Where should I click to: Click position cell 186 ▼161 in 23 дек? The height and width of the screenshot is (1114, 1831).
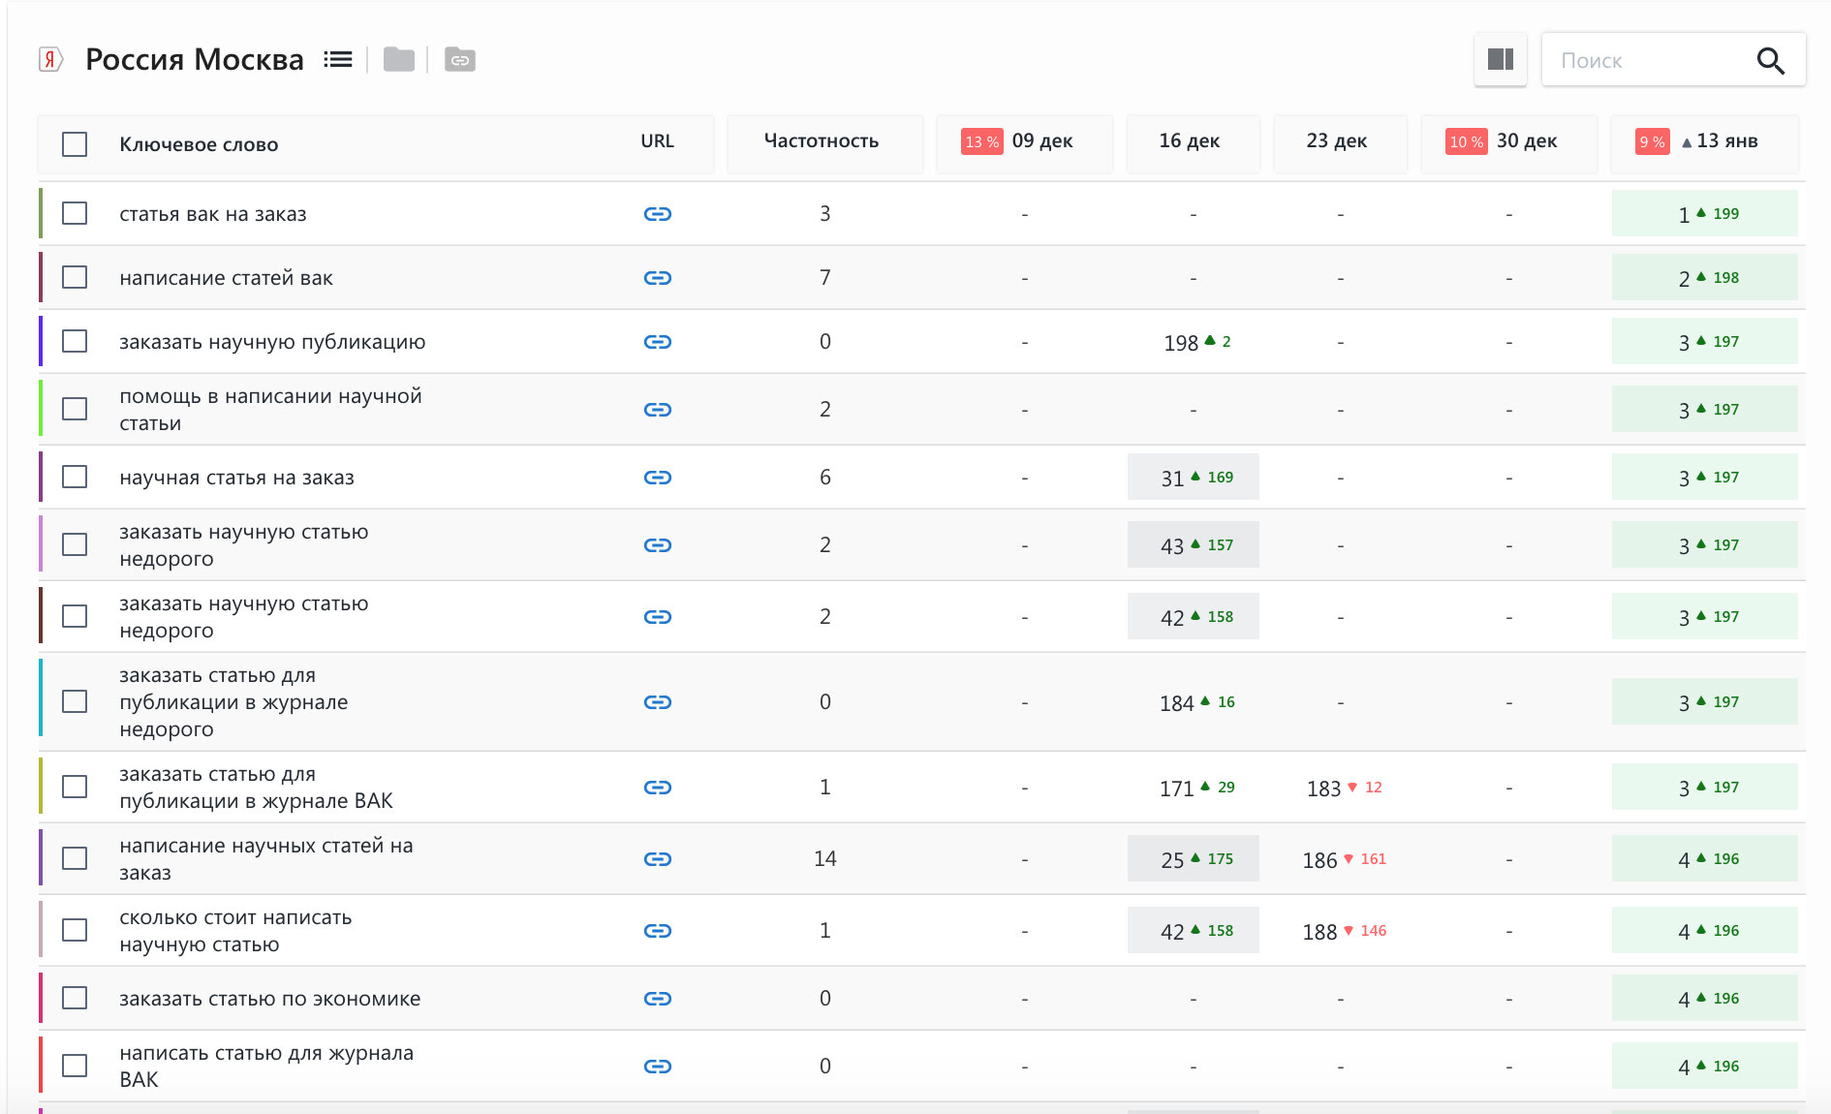click(x=1343, y=859)
